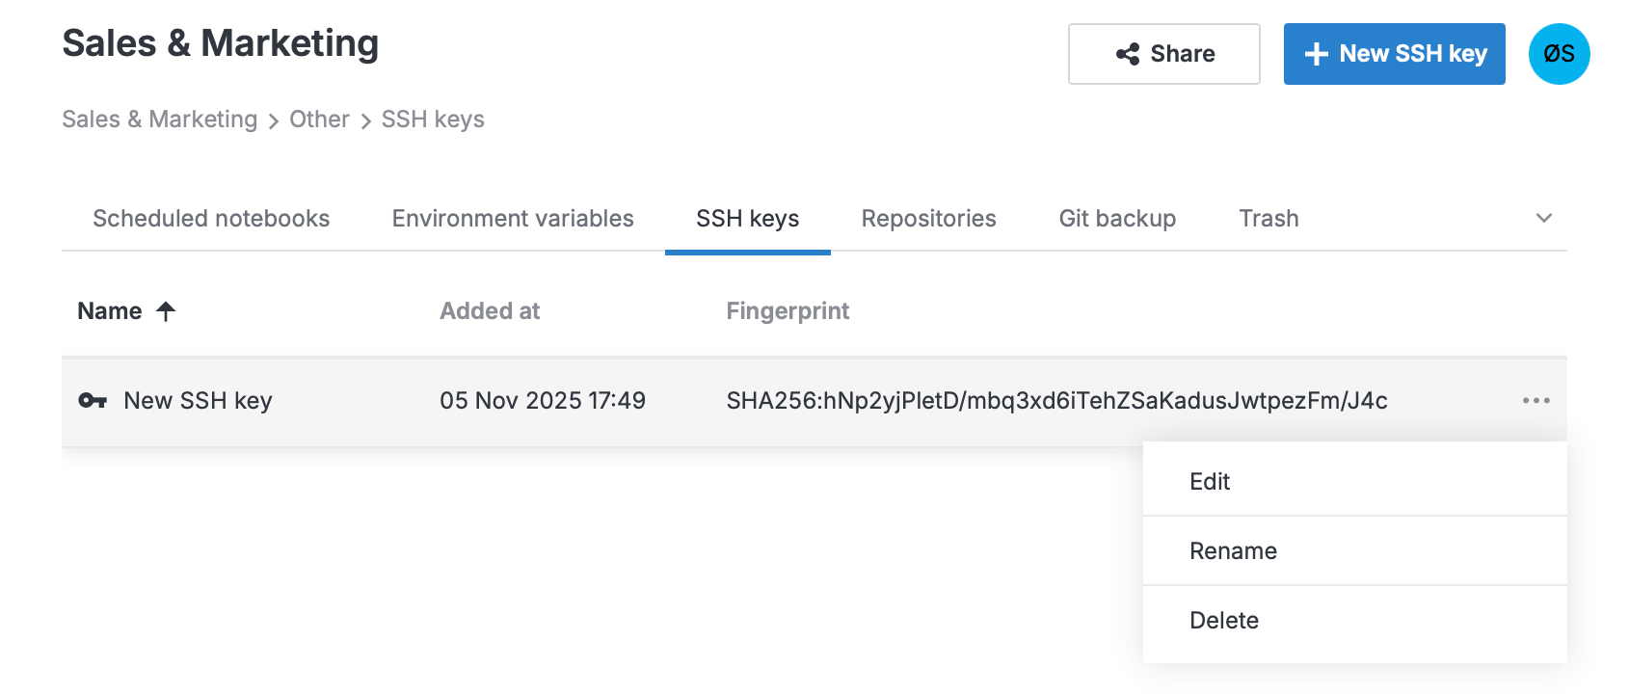1629x694 pixels.
Task: Open the ØS profile avatar
Action: [1559, 54]
